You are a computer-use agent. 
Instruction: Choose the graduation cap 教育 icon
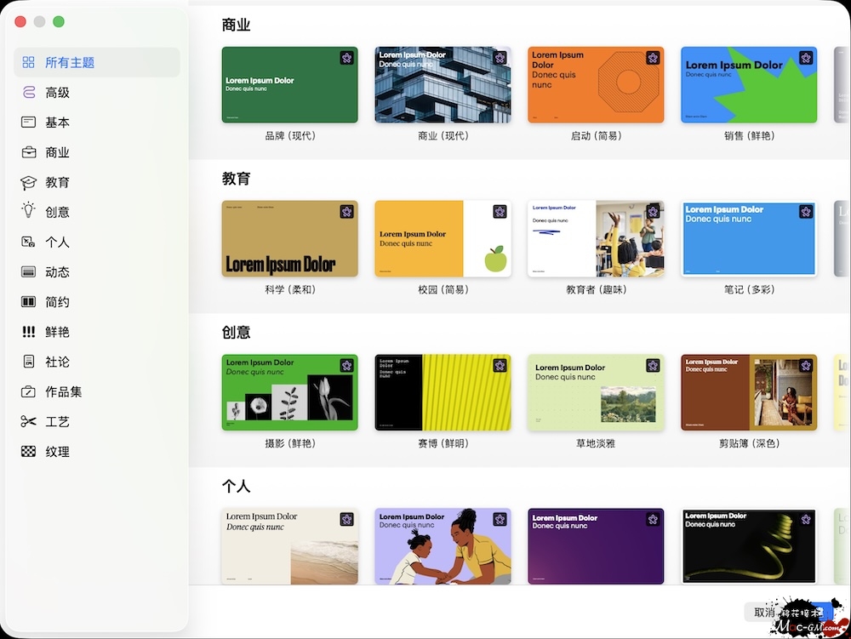tap(29, 182)
